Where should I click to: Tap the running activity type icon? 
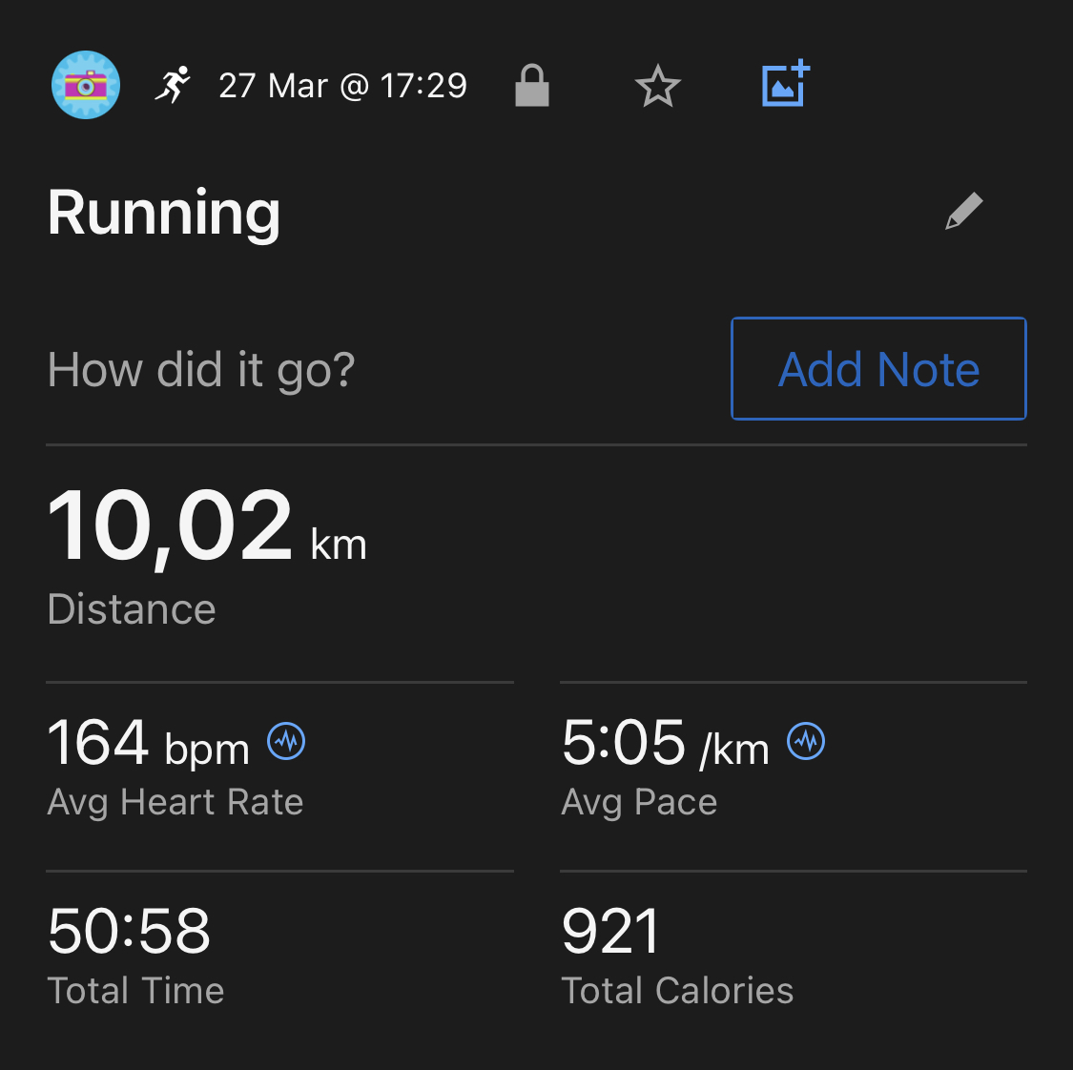(173, 85)
